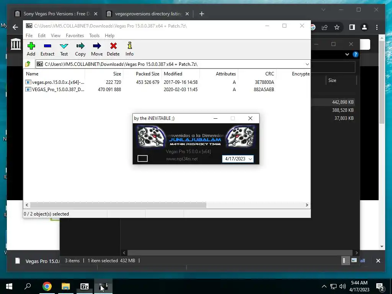This screenshot has height=294, width=392.
Task: Click the Chrome taskbar icon
Action: (47, 286)
